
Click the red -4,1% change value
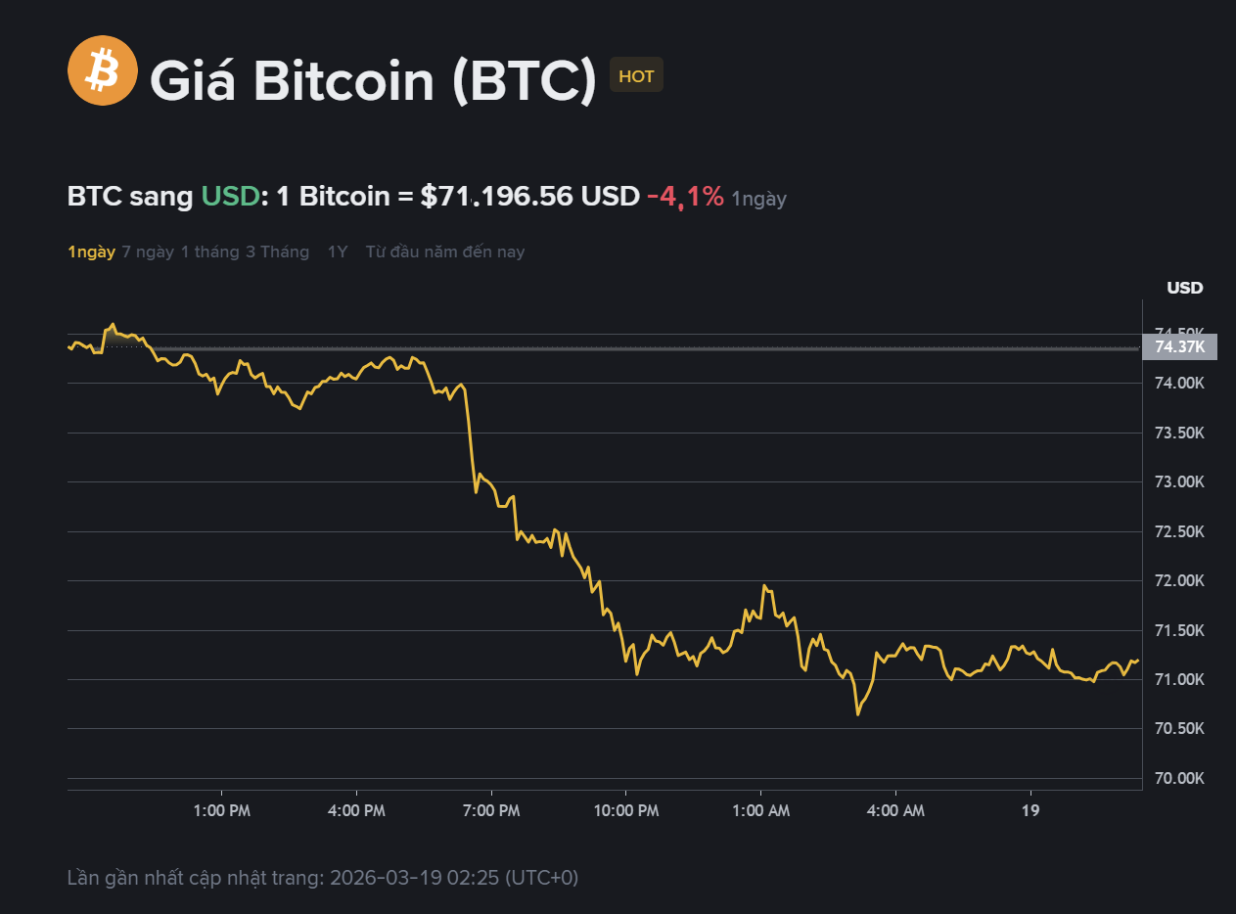pos(685,197)
